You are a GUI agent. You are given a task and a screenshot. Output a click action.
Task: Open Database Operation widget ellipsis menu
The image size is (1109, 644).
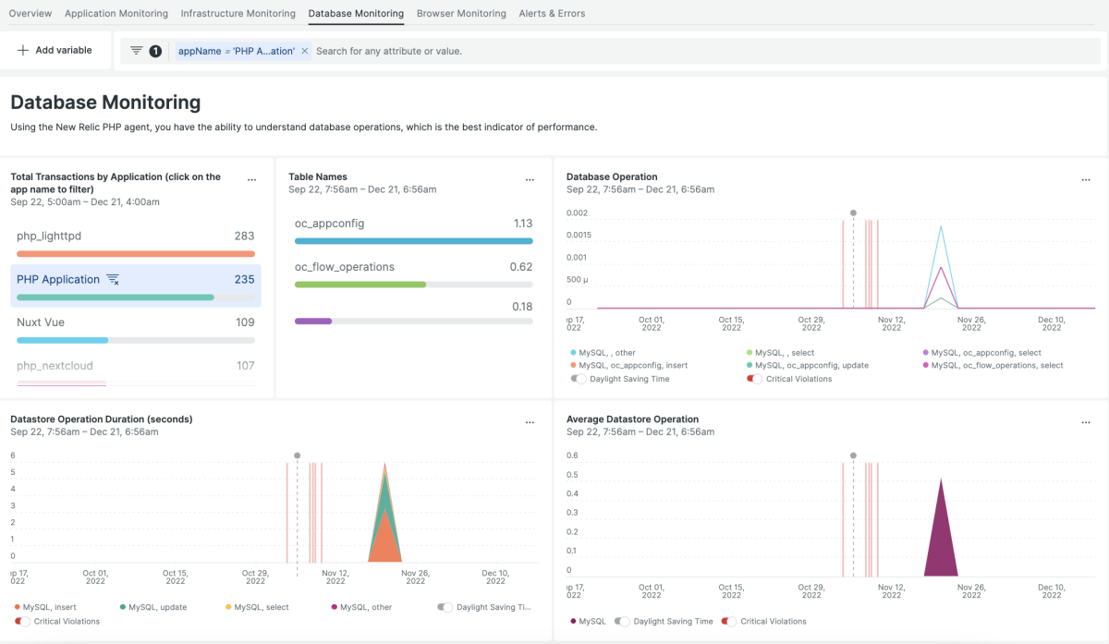1086,180
